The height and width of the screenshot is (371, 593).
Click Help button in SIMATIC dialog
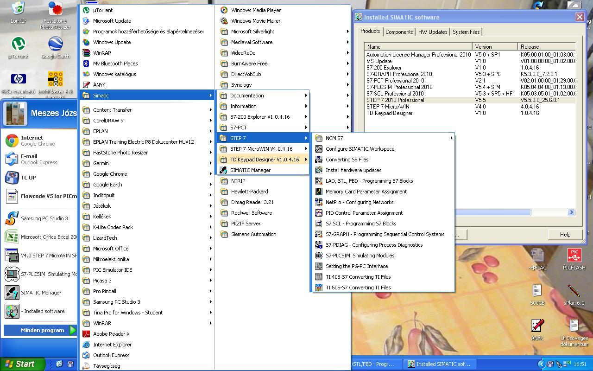pyautogui.click(x=565, y=235)
